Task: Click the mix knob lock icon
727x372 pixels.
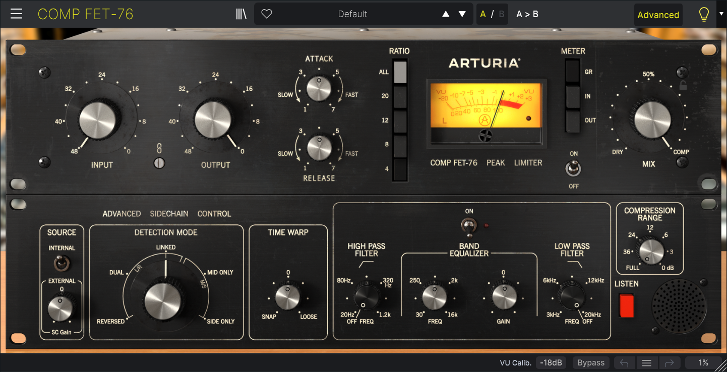Action: pos(683,86)
